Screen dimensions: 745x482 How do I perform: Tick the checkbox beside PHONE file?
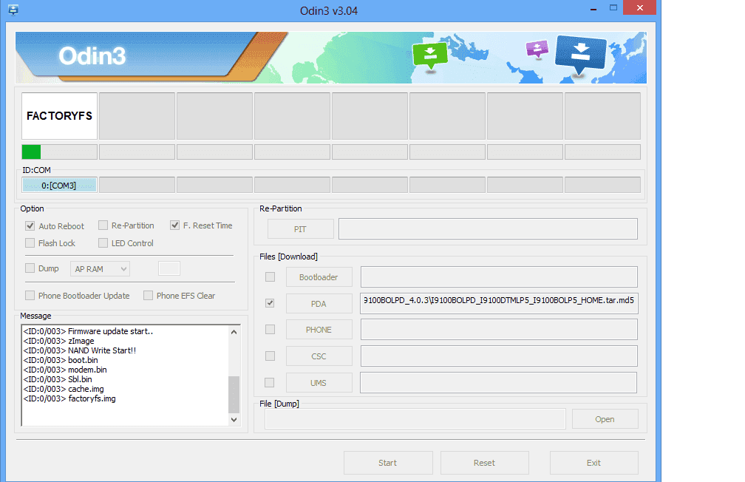(270, 329)
